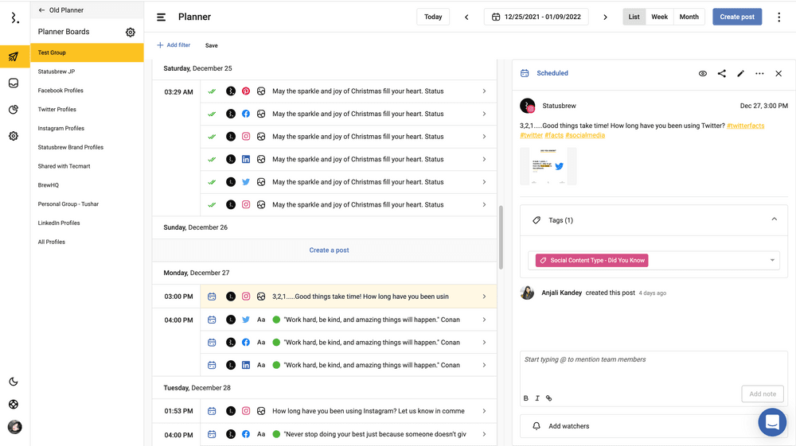This screenshot has width=796, height=446.
Task: Open the tags selection dropdown arrow
Action: (x=771, y=260)
